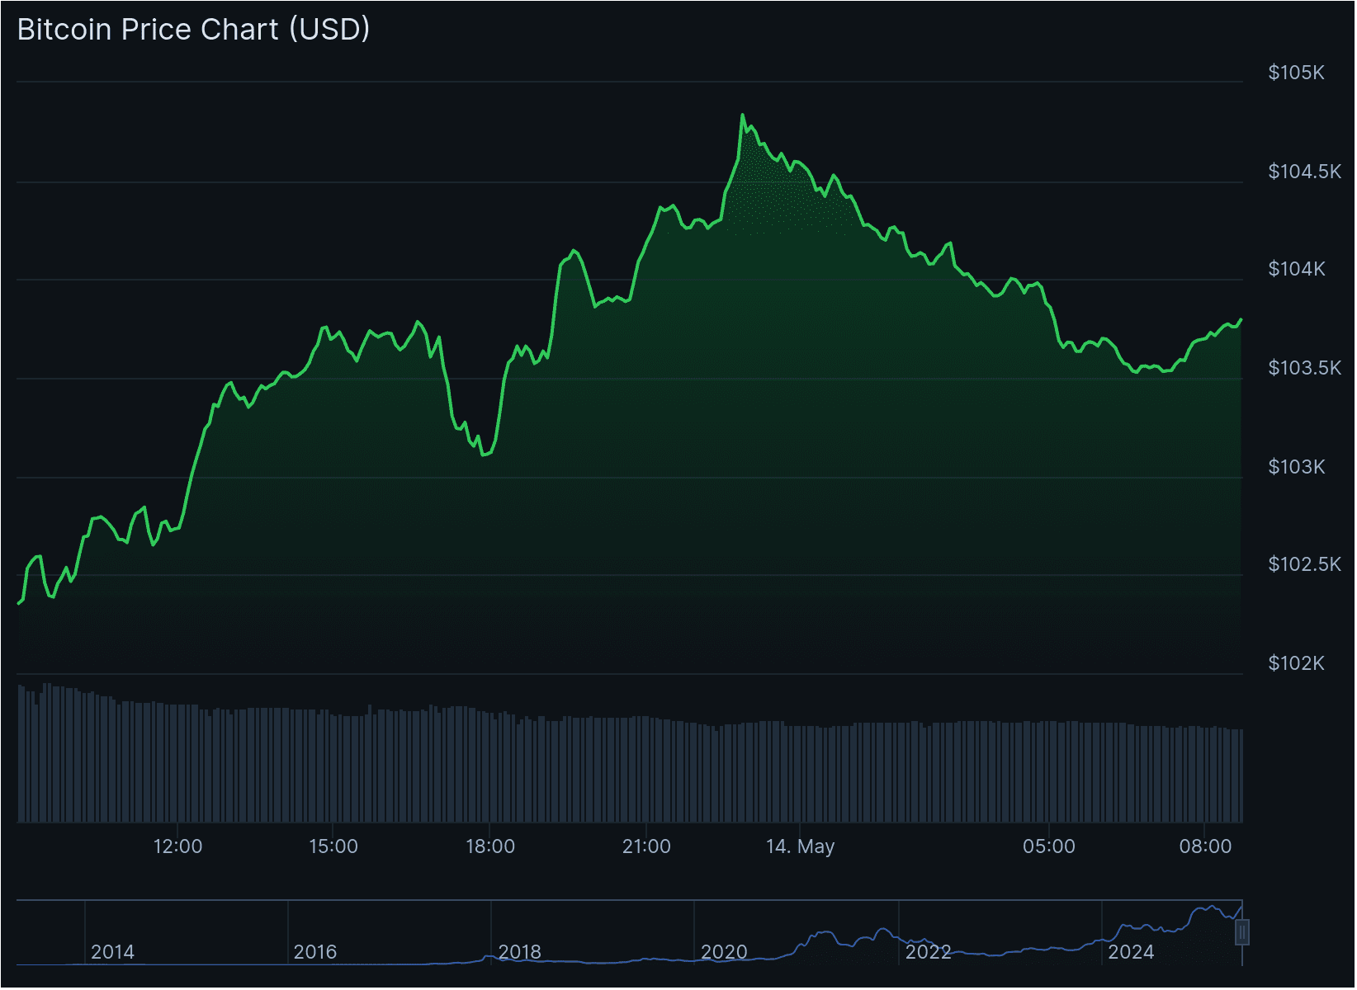Select 2016 in the navigator timeline
This screenshot has height=990, width=1357.
(315, 952)
